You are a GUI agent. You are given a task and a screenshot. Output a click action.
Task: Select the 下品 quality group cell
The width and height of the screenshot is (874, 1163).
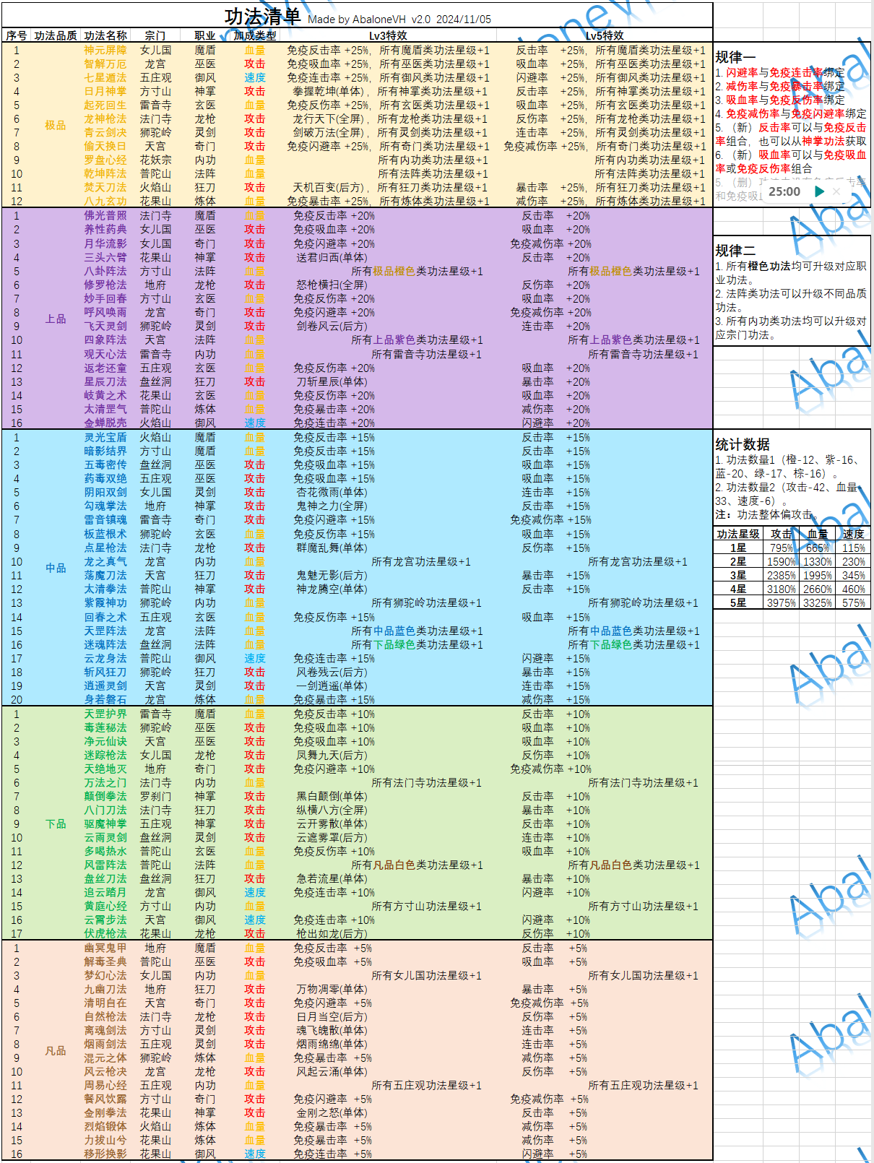pyautogui.click(x=56, y=823)
